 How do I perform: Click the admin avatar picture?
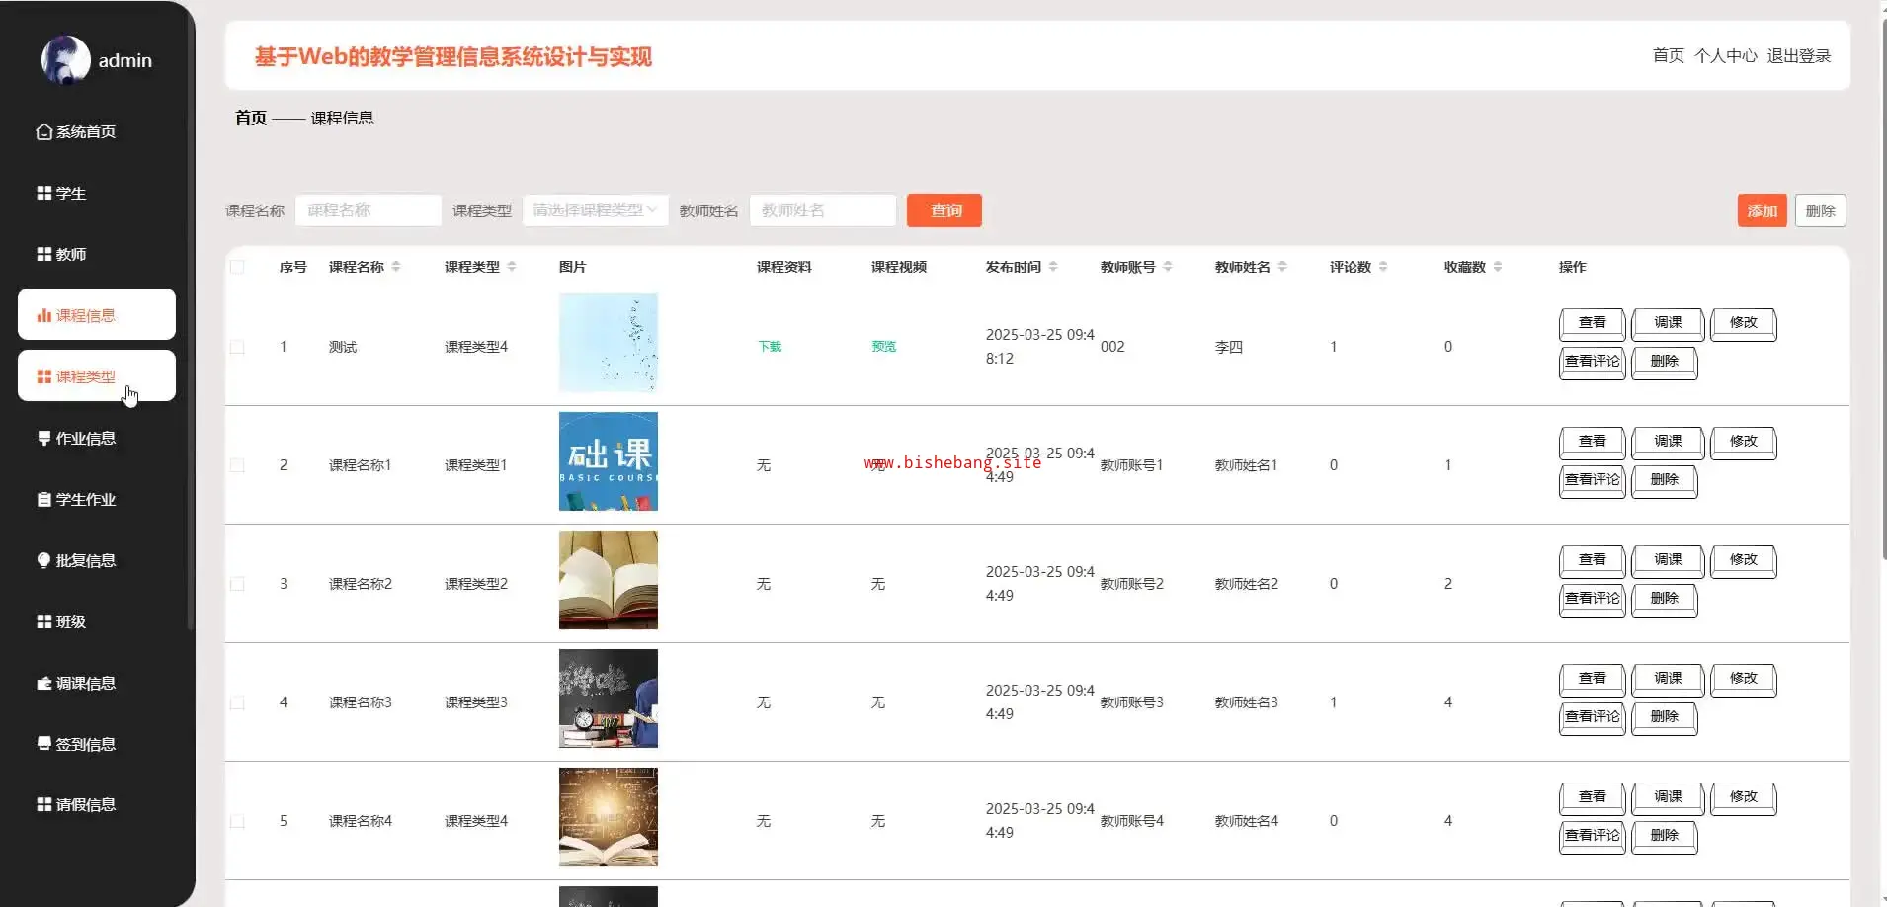65,60
